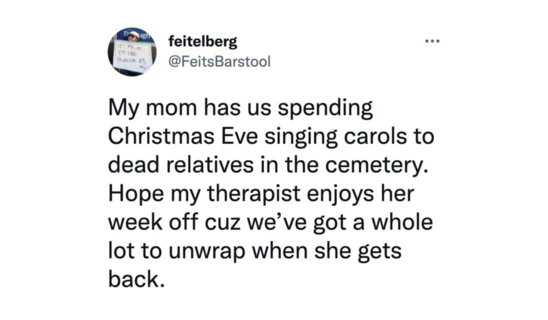Click the word "spending" in the tweet
548x320 pixels.
coord(325,108)
